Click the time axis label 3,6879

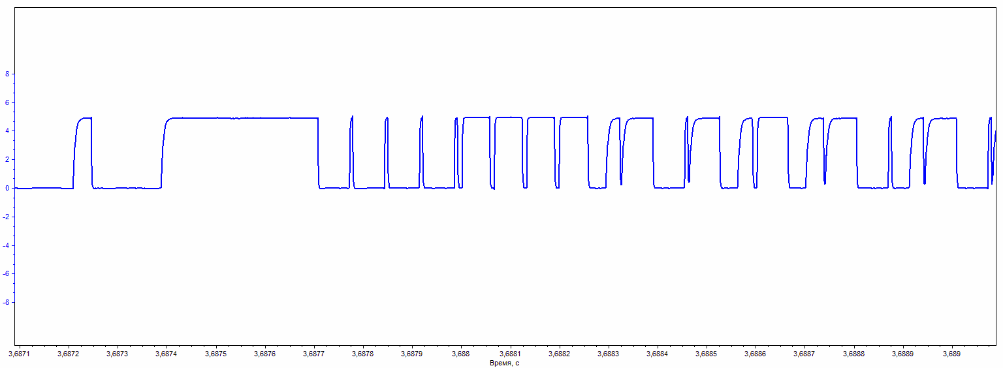412,354
